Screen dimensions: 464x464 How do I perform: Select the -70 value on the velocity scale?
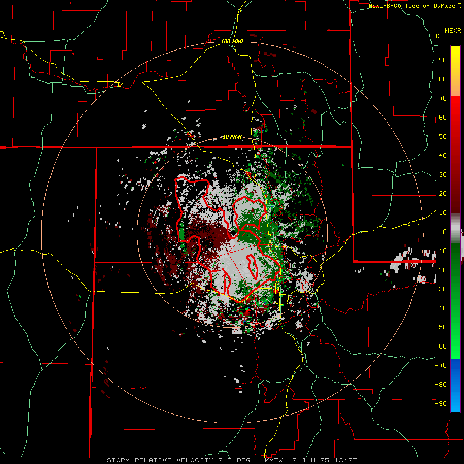(x=441, y=366)
